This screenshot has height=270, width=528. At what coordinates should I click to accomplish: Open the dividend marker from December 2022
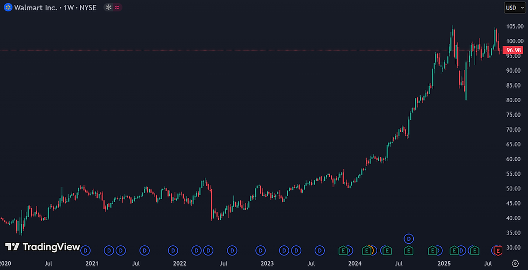[261, 250]
